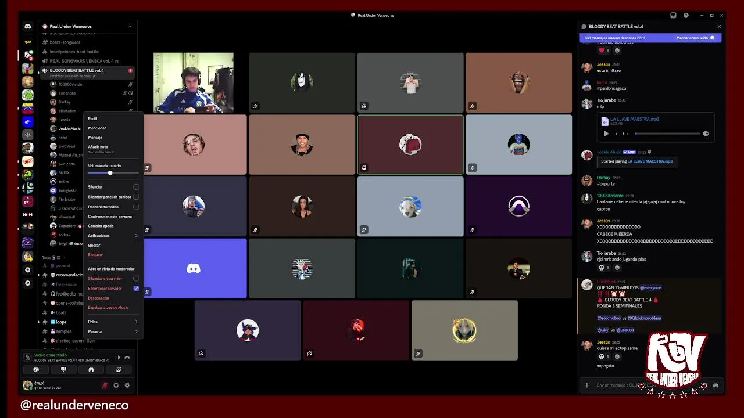Screen dimensions: 744x418
Task: Expand the Aplicaciones submenu
Action: [x=113, y=236]
